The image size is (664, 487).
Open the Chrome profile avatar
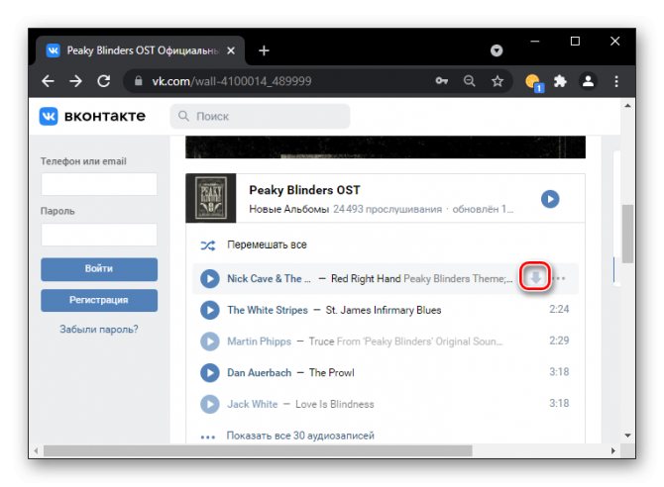tap(588, 81)
